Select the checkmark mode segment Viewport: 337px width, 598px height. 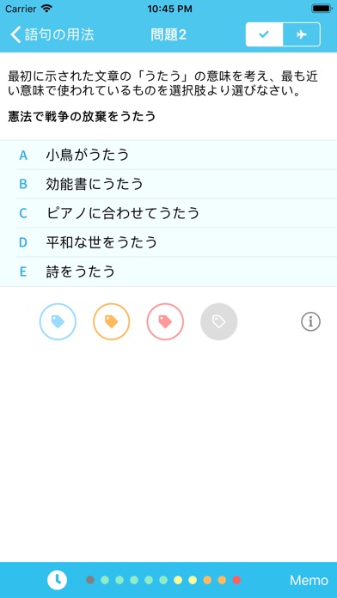pyautogui.click(x=264, y=34)
